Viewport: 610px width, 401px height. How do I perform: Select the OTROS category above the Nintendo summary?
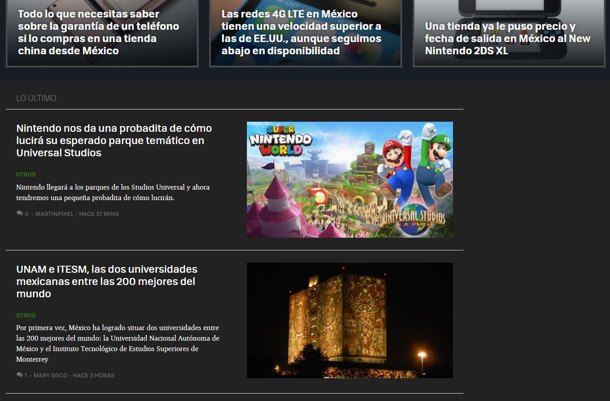point(26,174)
